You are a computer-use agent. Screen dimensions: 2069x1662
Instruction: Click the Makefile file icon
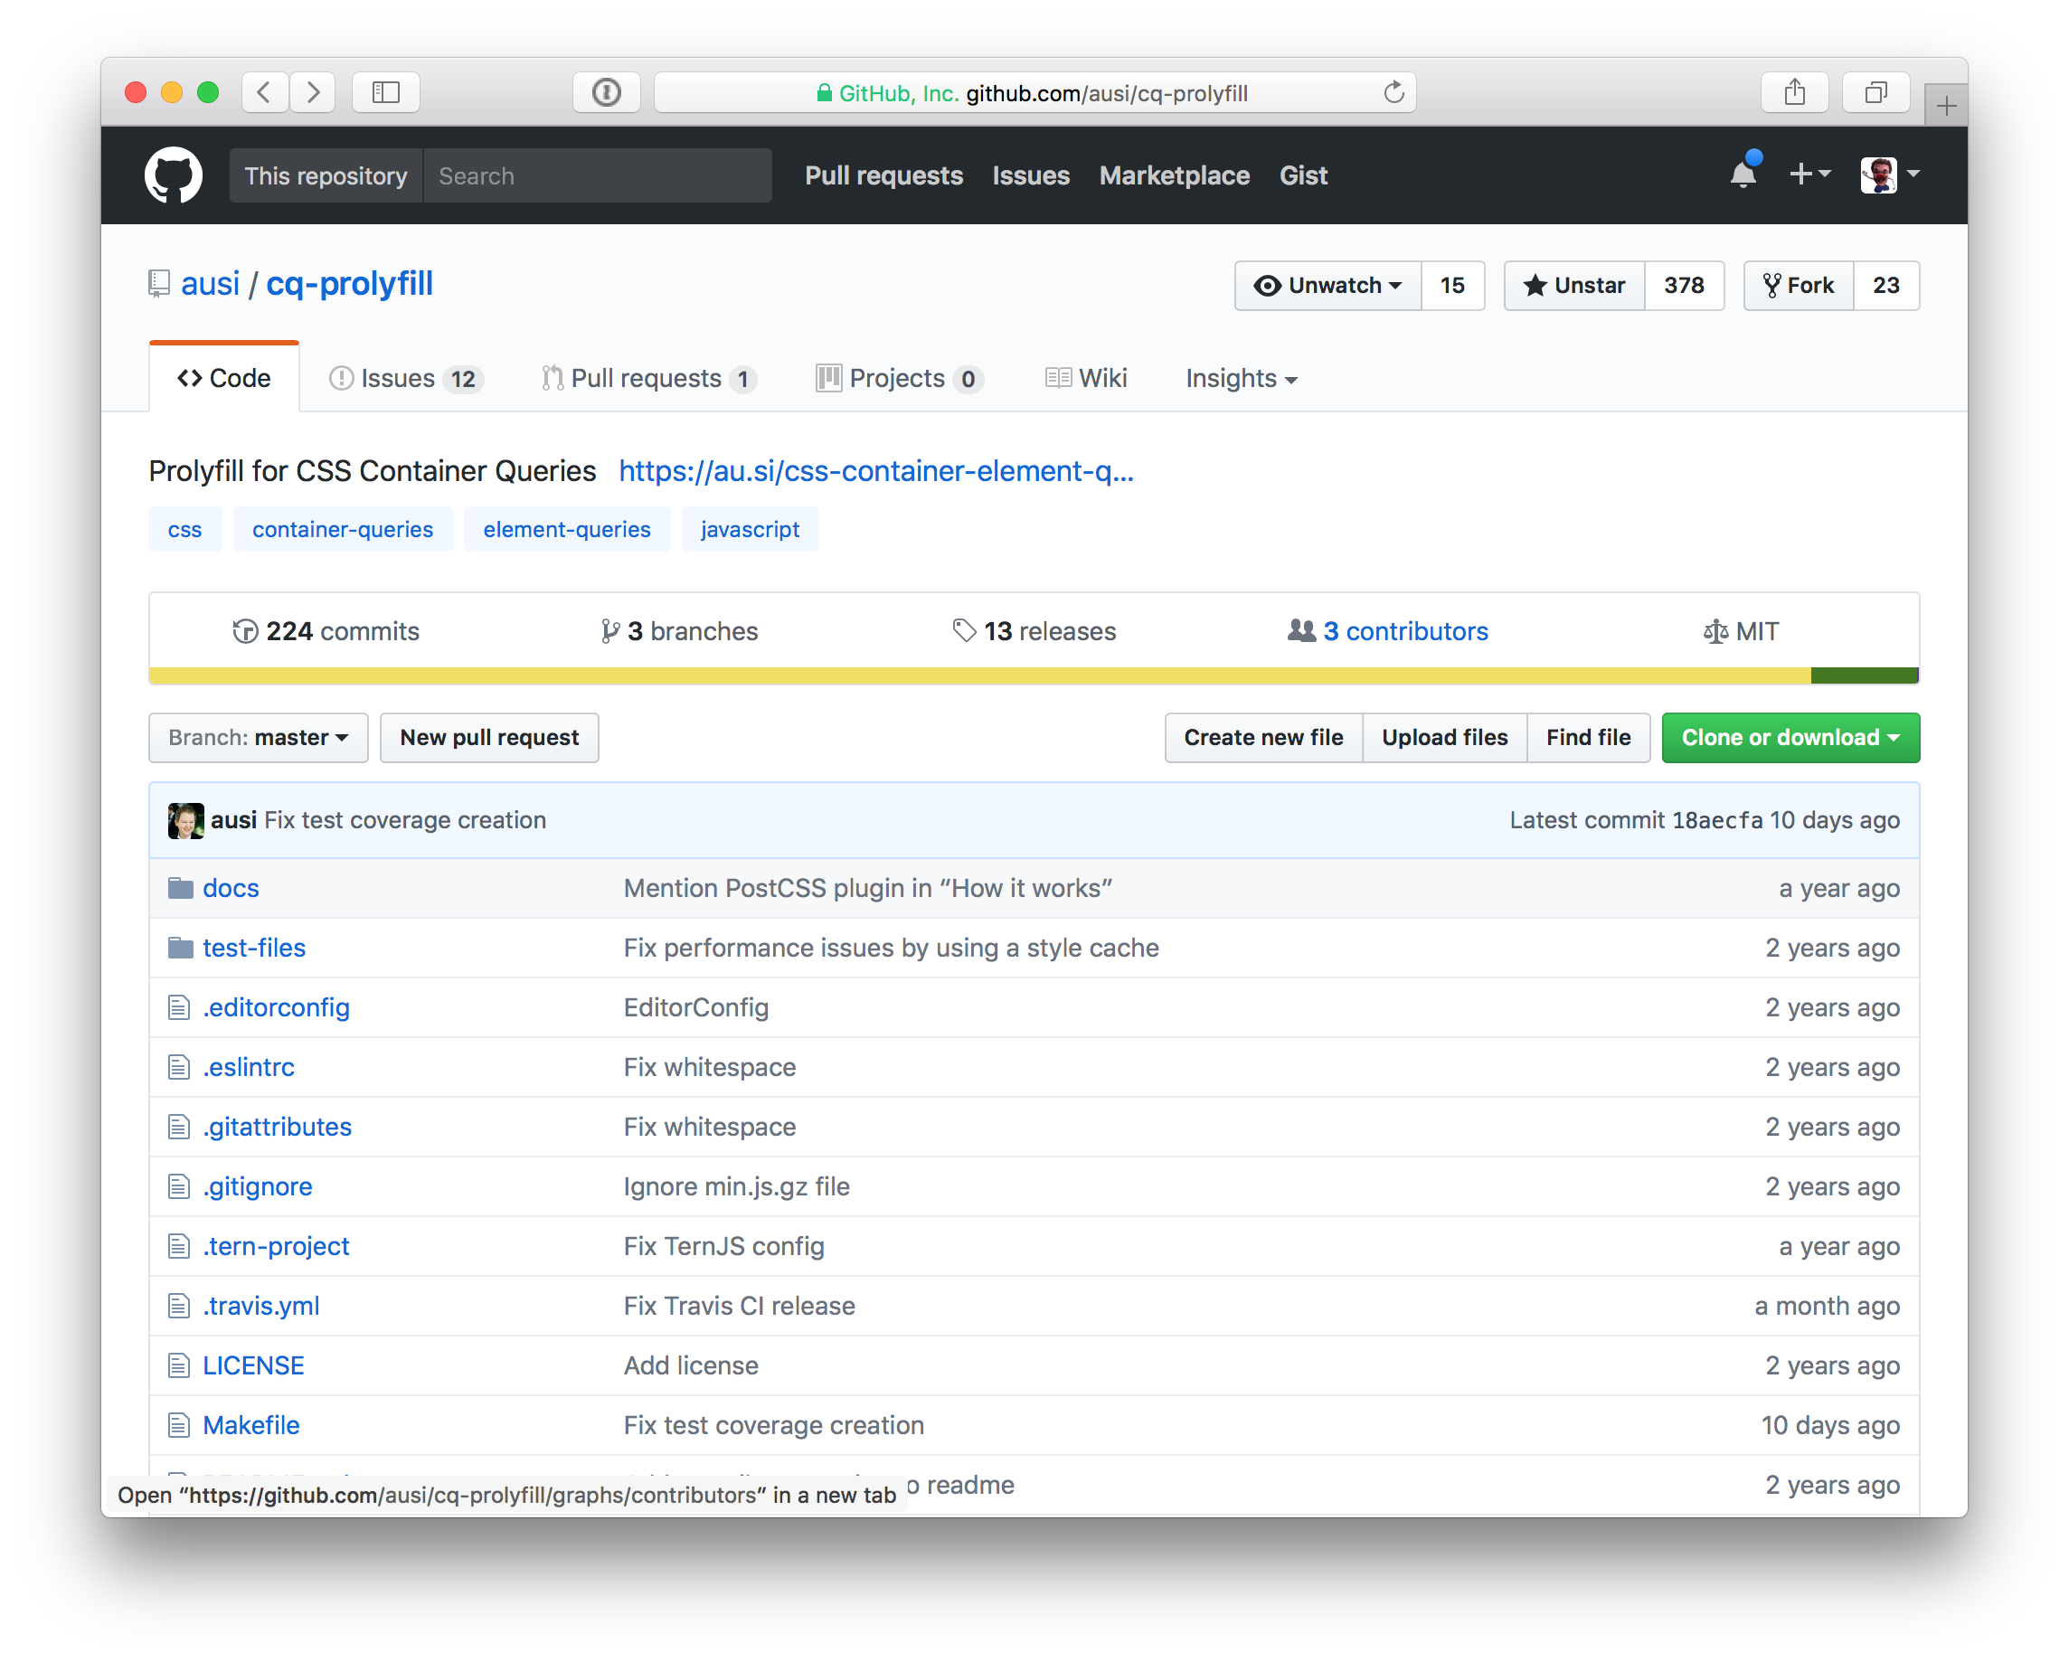pos(178,1424)
